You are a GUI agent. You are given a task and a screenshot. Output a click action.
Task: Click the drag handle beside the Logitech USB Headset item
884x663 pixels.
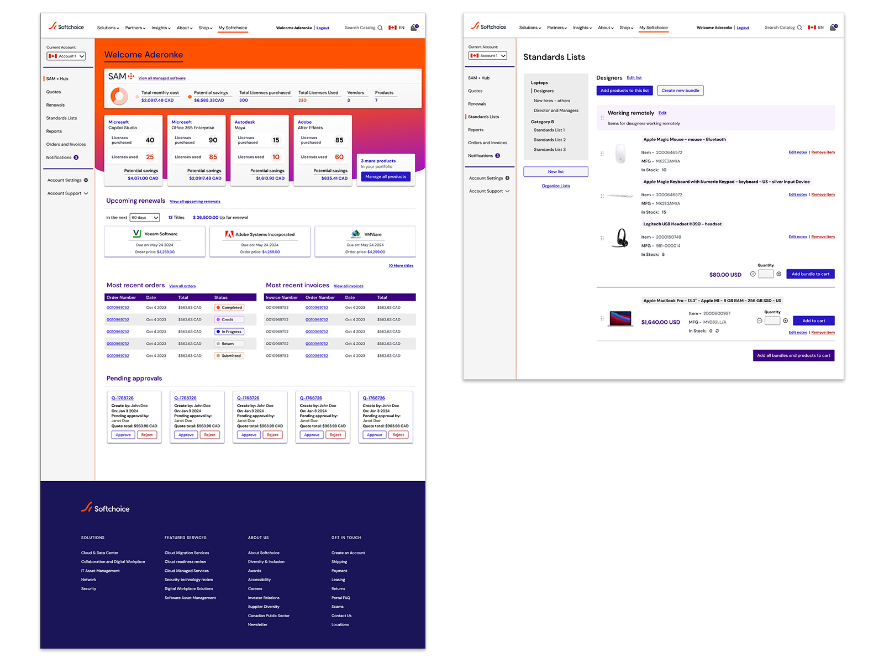point(602,238)
